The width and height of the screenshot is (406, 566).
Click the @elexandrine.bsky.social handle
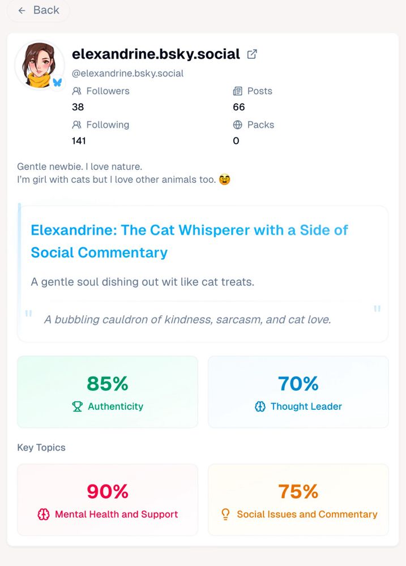coord(128,73)
